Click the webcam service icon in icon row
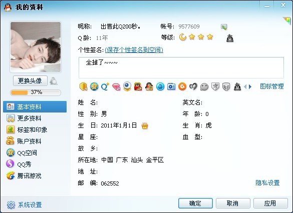This screenshot has width=293, height=213. click(x=127, y=86)
